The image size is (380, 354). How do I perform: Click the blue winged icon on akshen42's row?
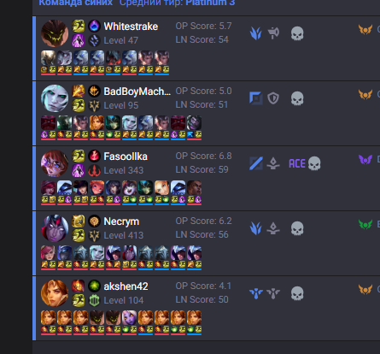click(256, 293)
